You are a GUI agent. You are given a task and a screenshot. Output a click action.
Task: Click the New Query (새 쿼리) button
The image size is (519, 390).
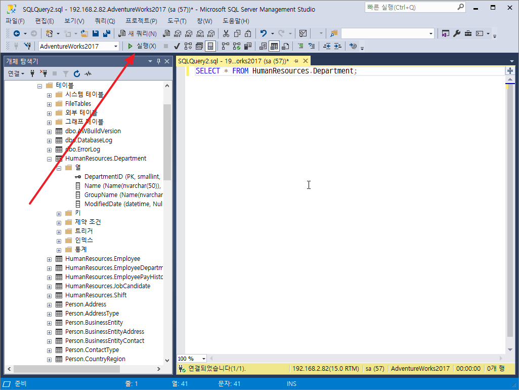tap(138, 33)
